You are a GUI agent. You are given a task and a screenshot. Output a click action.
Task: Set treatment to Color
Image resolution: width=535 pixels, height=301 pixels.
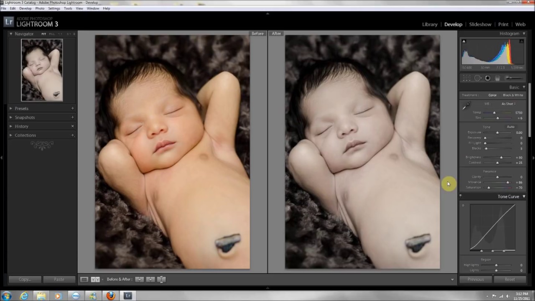(x=492, y=95)
